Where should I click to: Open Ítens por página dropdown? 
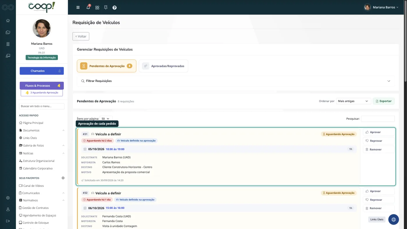point(106,119)
